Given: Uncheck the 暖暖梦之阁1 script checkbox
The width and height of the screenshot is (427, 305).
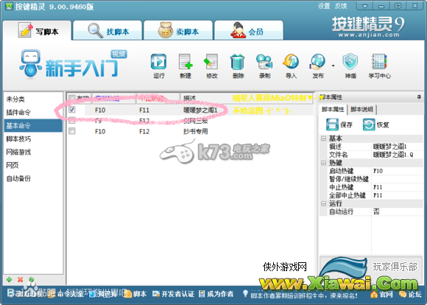Looking at the screenshot, I should 72,110.
